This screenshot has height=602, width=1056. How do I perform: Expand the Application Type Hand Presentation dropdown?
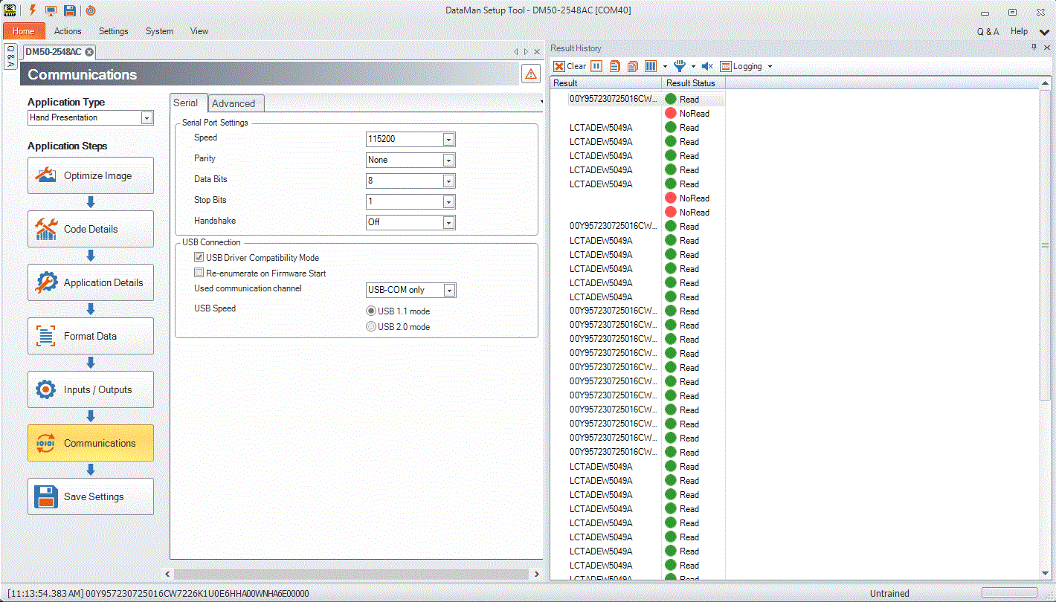coord(90,117)
